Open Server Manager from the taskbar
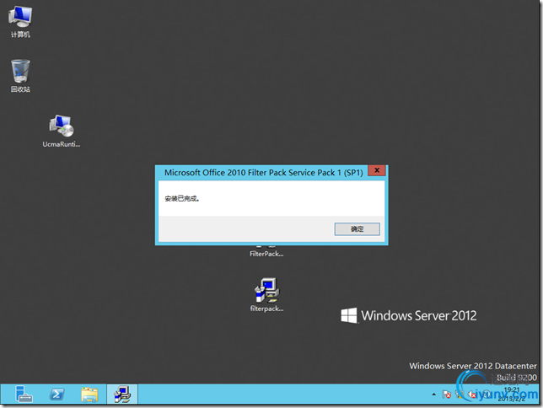This screenshot has height=408, width=543. coord(24,395)
